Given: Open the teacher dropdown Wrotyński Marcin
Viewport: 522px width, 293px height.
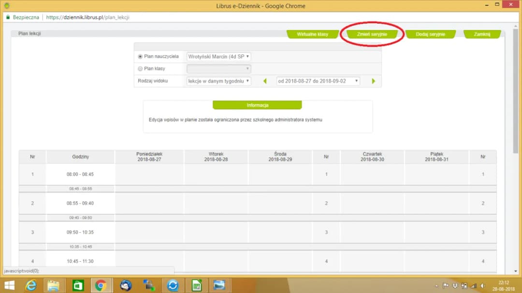Looking at the screenshot, I should pyautogui.click(x=219, y=56).
